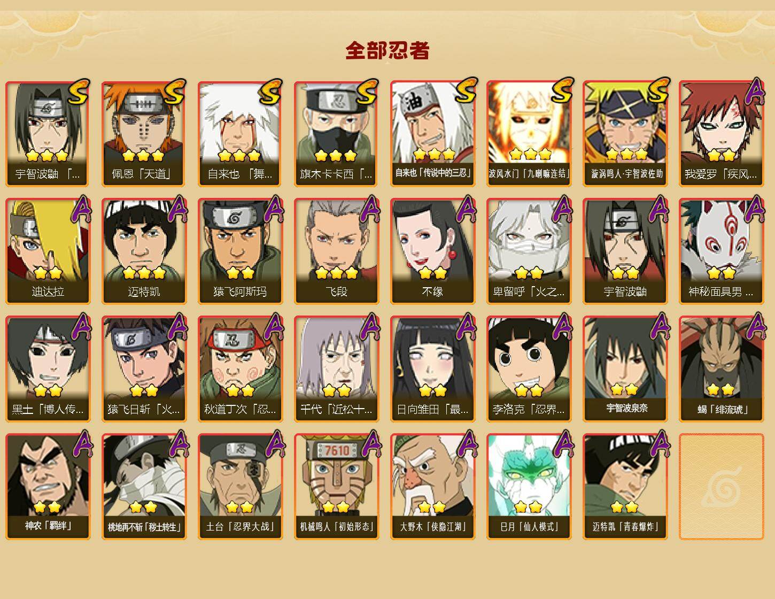Select the 飞段 ninja card
Image resolution: width=775 pixels, height=599 pixels.
[x=336, y=251]
